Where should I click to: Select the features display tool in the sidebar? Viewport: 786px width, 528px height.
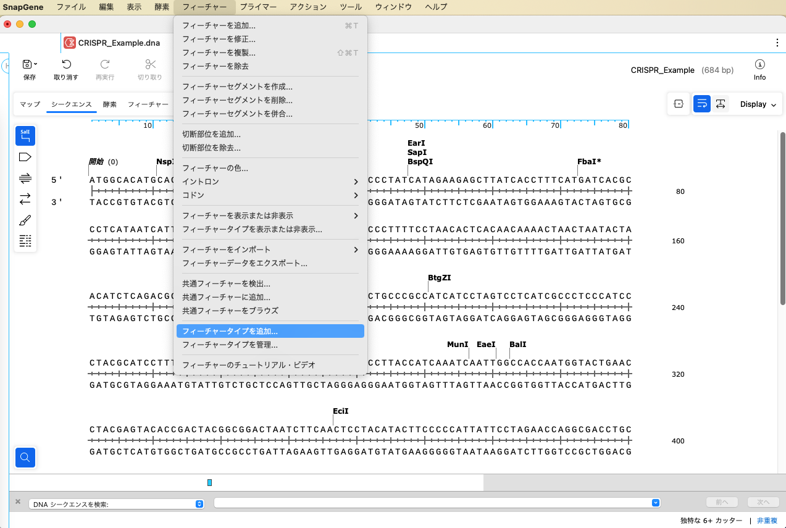[x=25, y=157]
